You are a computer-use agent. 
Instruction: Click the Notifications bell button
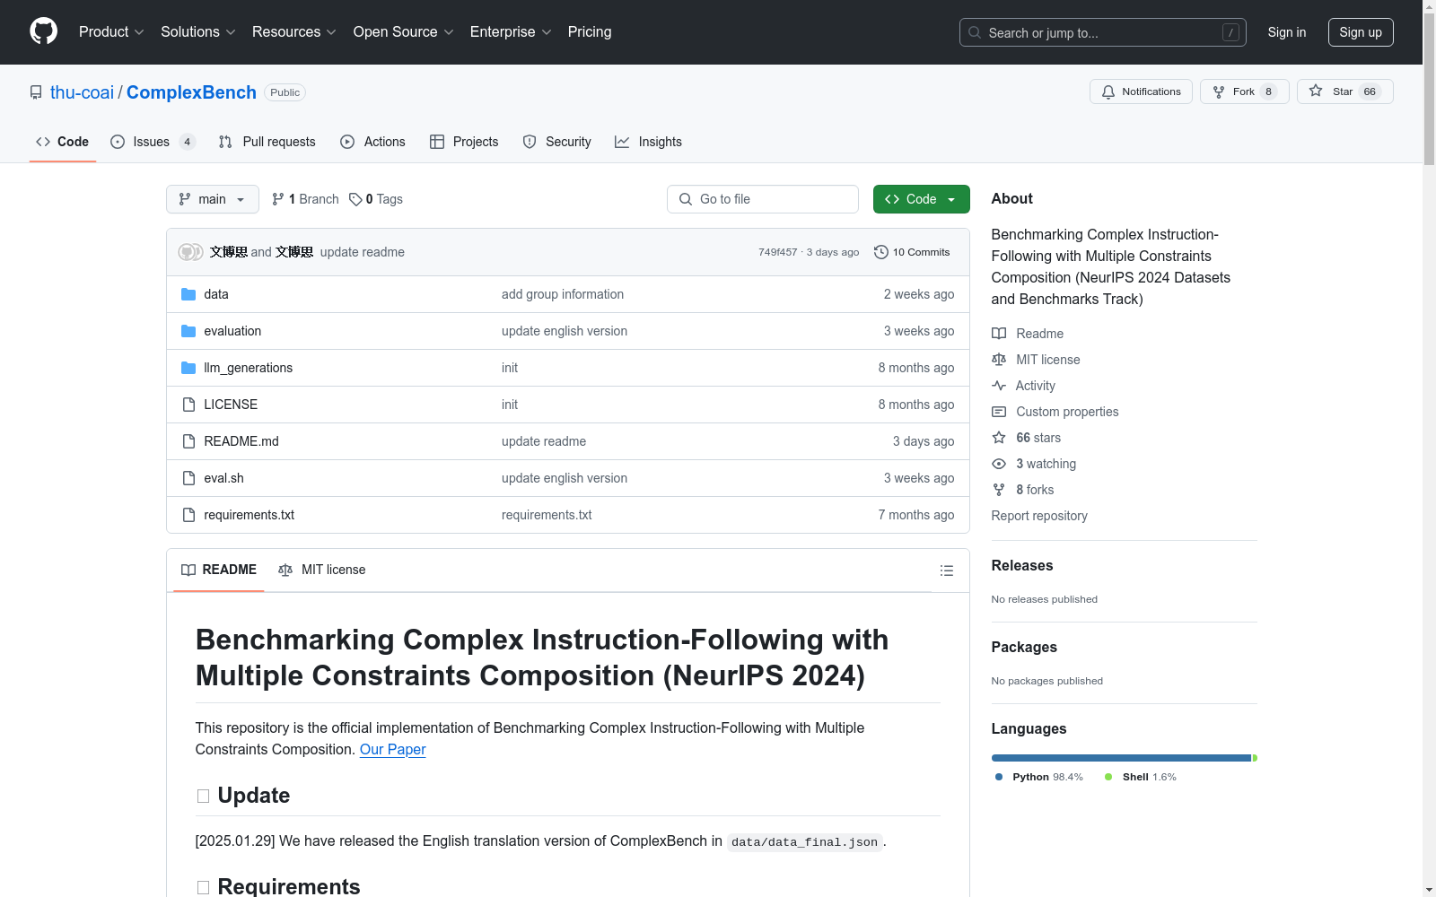(x=1141, y=91)
